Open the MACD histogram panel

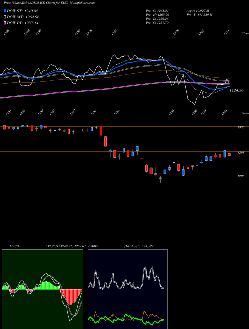tap(42, 289)
